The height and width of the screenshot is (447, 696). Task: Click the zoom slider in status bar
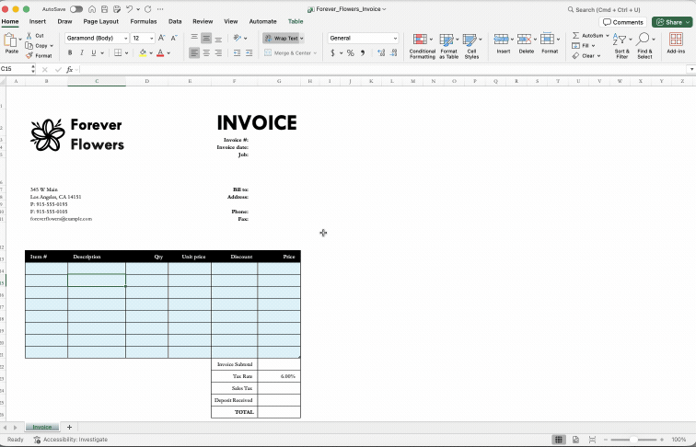coord(633,440)
